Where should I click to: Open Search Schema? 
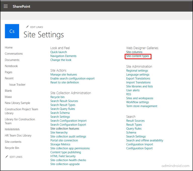coord(60,113)
